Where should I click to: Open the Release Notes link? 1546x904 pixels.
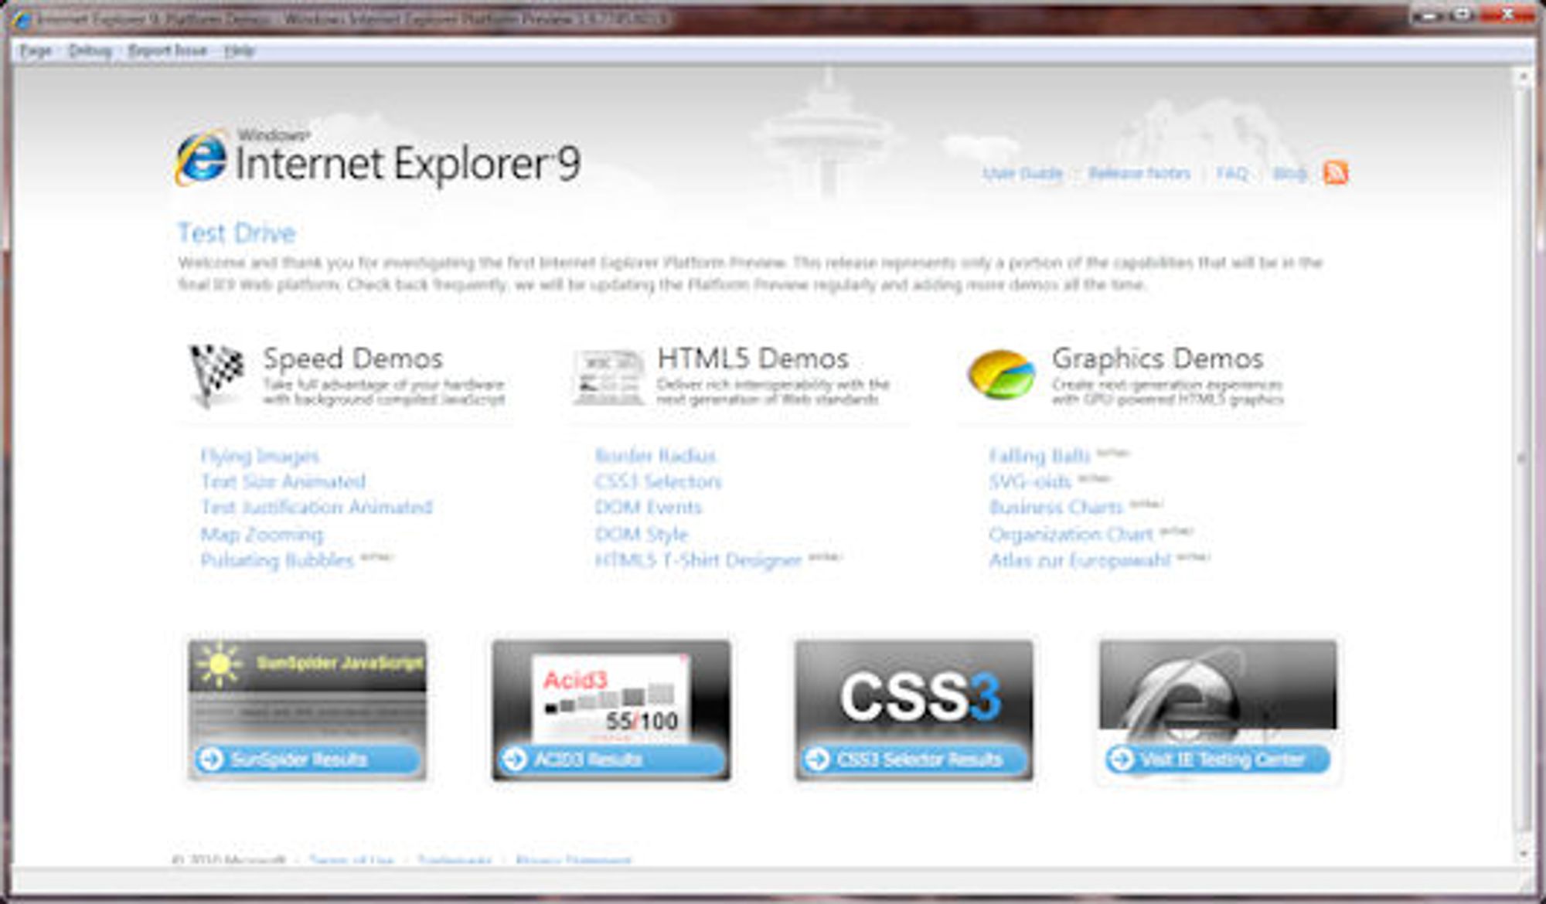click(x=1139, y=173)
